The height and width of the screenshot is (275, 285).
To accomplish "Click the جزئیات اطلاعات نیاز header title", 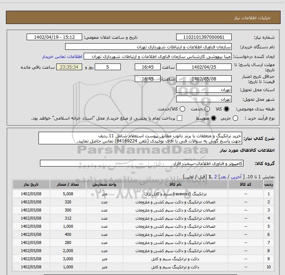I will pos(252,18).
